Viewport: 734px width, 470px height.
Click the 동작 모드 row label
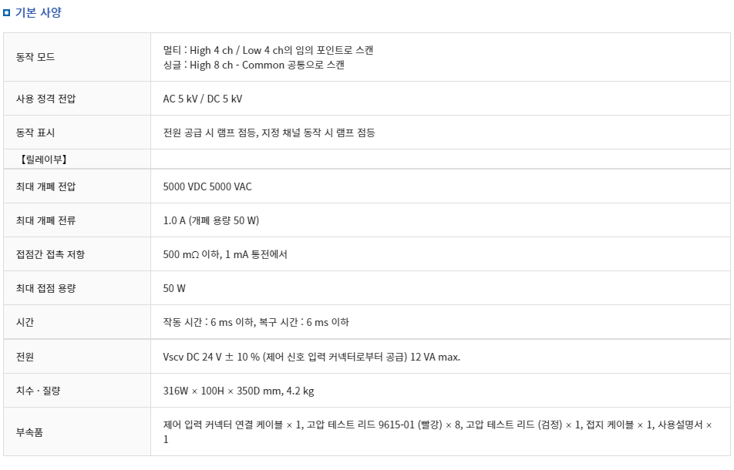(35, 57)
